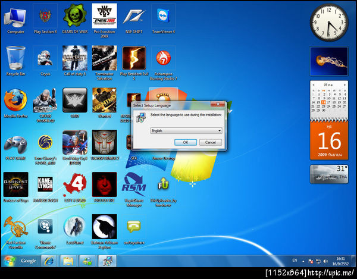The image size is (357, 279).
Task: Open the Recycle Bin
Action: tap(15, 60)
